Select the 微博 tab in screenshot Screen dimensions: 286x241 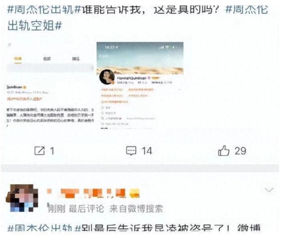click(18, 59)
